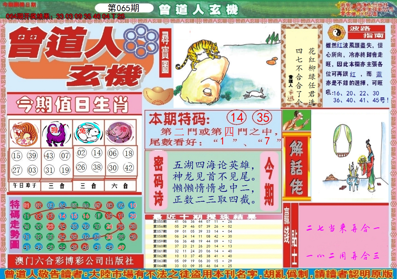Click the white rabbit zodiac icon labeled 兔
Screen dimensions: 397x279
coord(89,133)
